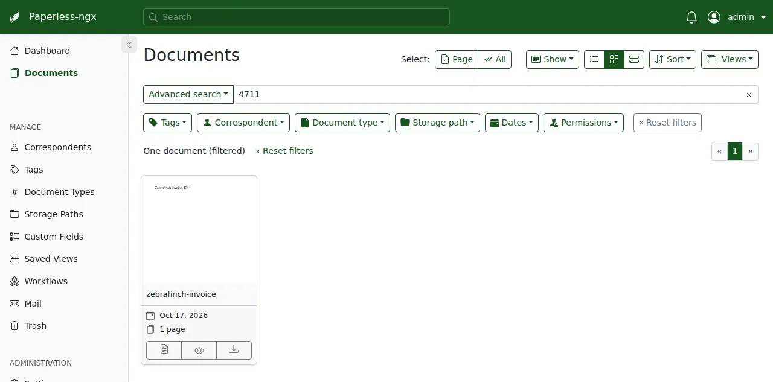Select All documents button
Viewport: 773px width, 382px height.
click(495, 59)
